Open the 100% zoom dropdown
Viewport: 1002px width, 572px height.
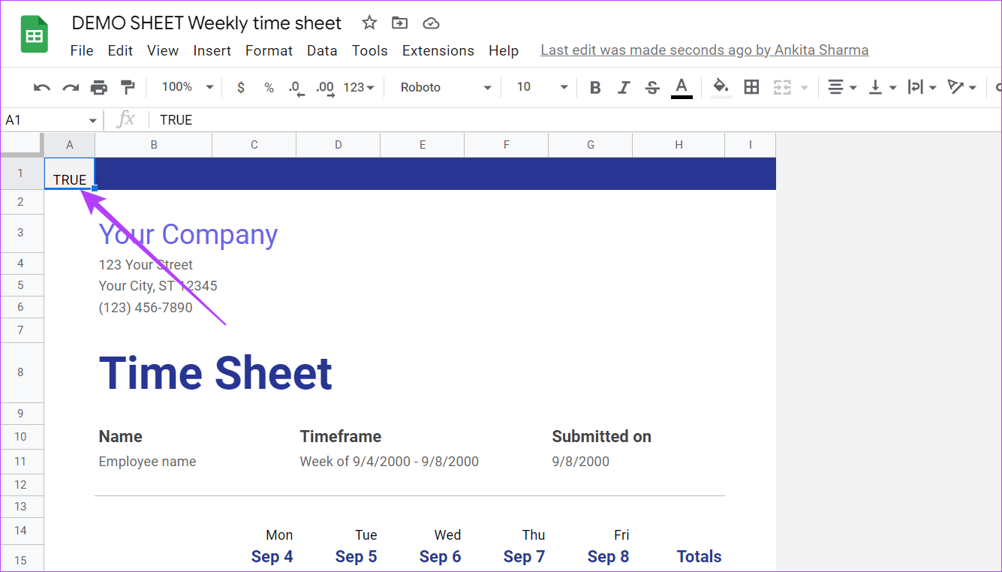(187, 87)
